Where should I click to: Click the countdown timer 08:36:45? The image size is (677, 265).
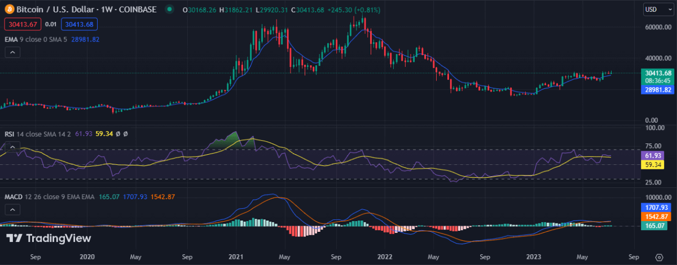[657, 80]
